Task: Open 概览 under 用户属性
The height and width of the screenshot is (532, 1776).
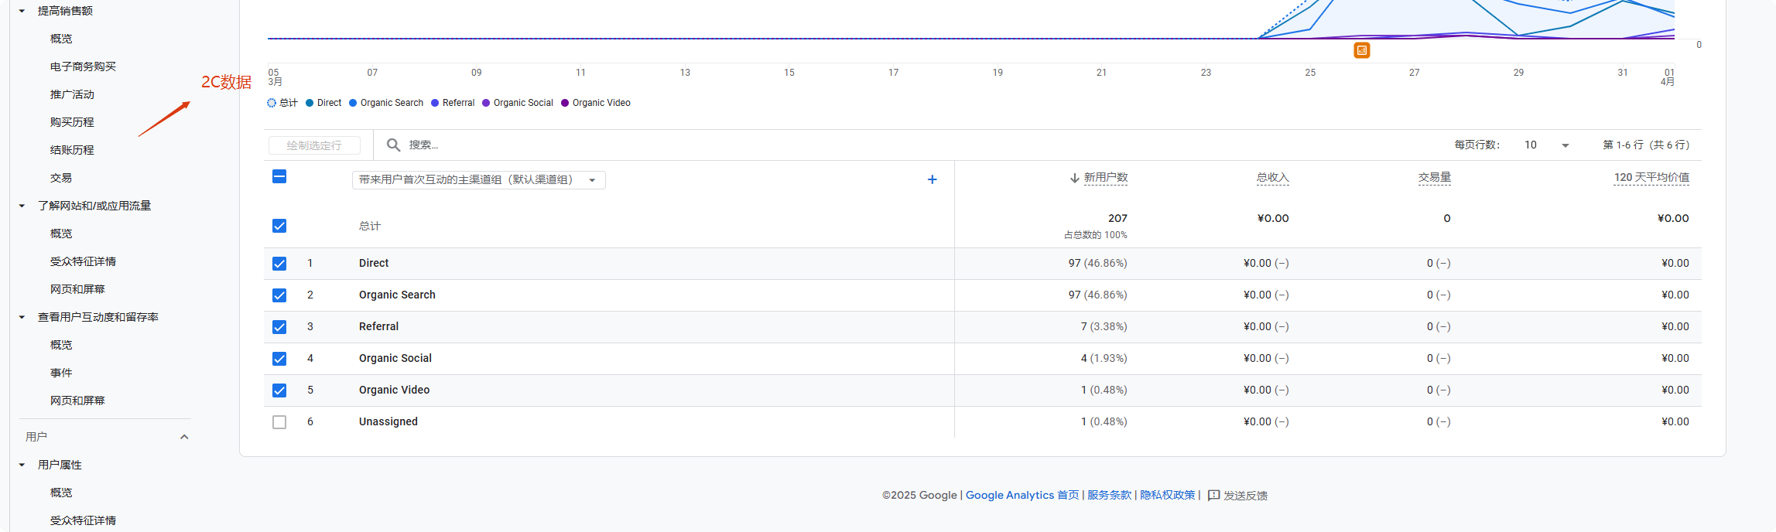Action: click(x=61, y=493)
